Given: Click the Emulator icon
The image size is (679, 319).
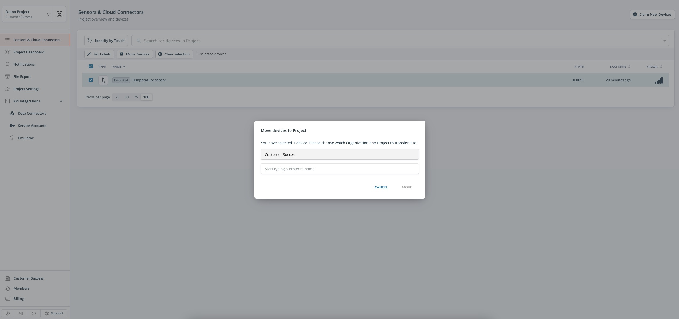Looking at the screenshot, I should click(x=12, y=138).
